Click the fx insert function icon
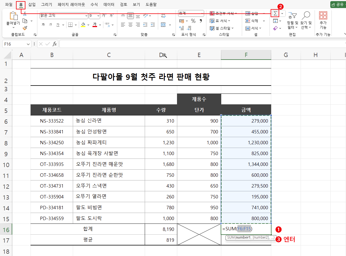This screenshot has height=256, width=346. pyautogui.click(x=54, y=44)
